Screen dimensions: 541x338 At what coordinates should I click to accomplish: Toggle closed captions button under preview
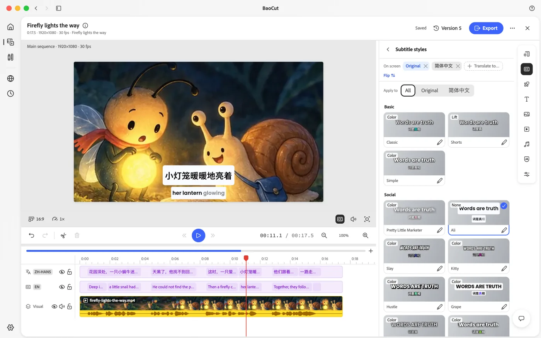(340, 219)
